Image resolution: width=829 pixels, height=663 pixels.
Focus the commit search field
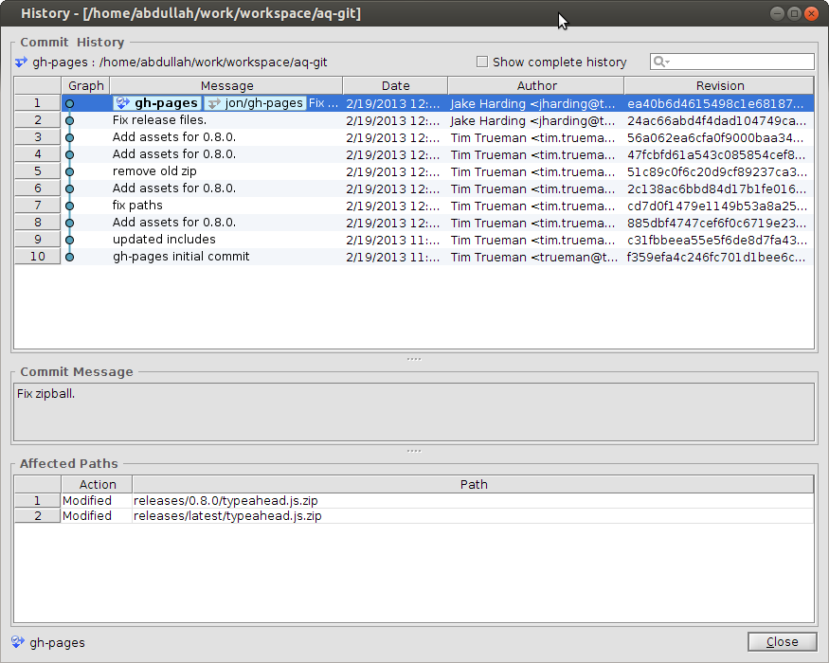731,62
